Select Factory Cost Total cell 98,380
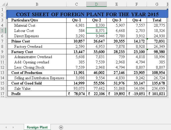The width and height of the screenshot is (171, 130). (157, 52)
